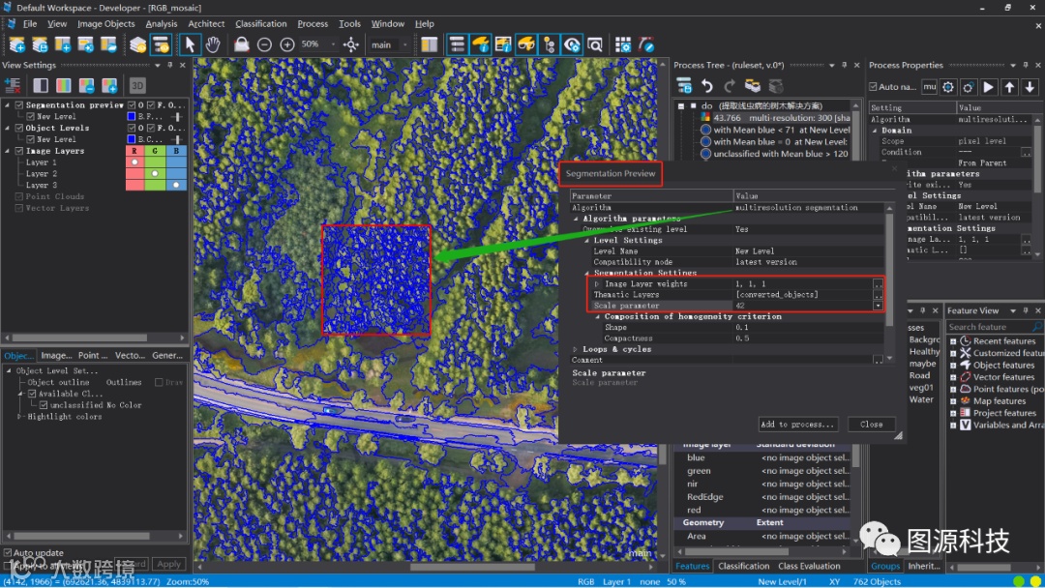1045x588 pixels.
Task: Open the 50% zoom level dropdown
Action: (333, 44)
